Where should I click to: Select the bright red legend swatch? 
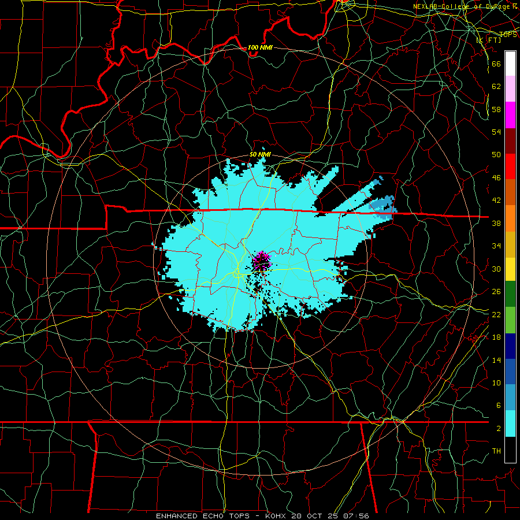[x=510, y=166]
